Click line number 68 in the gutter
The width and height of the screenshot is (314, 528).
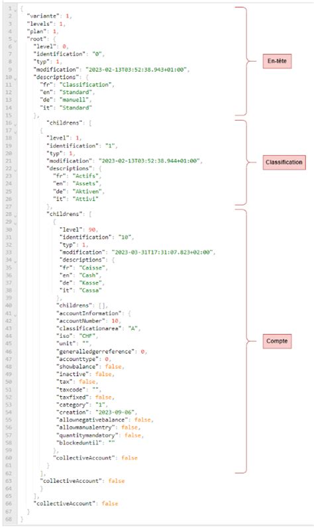pos(9,519)
